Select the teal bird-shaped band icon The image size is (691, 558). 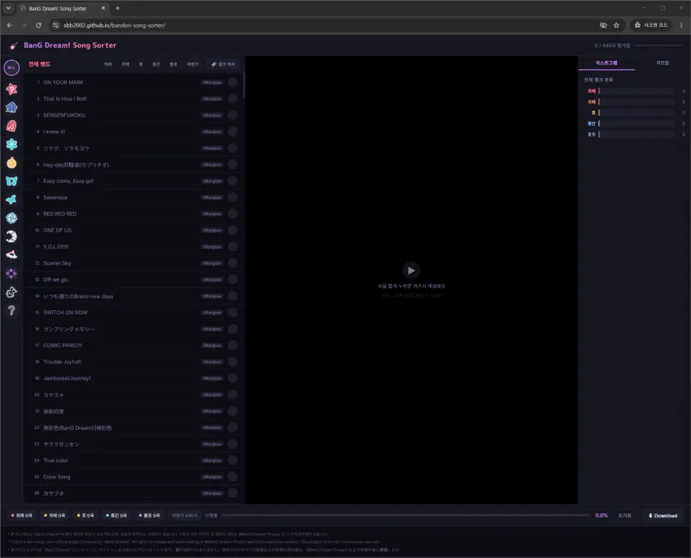point(11,200)
